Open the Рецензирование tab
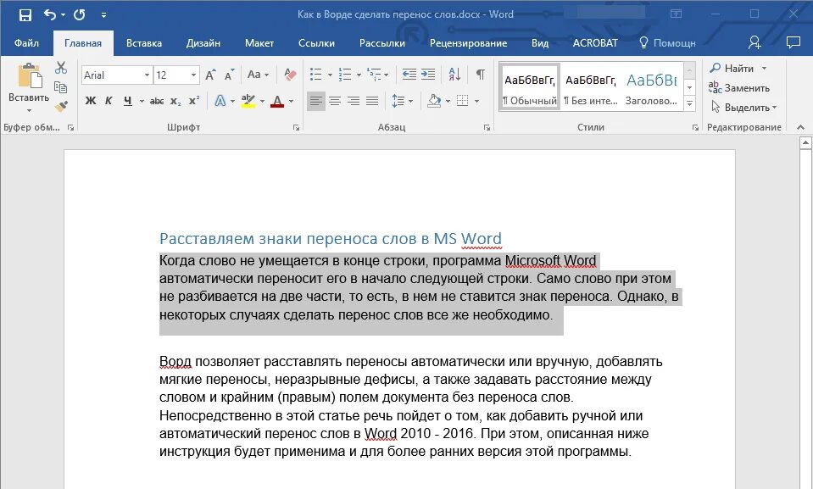813x489 pixels. pyautogui.click(x=468, y=43)
